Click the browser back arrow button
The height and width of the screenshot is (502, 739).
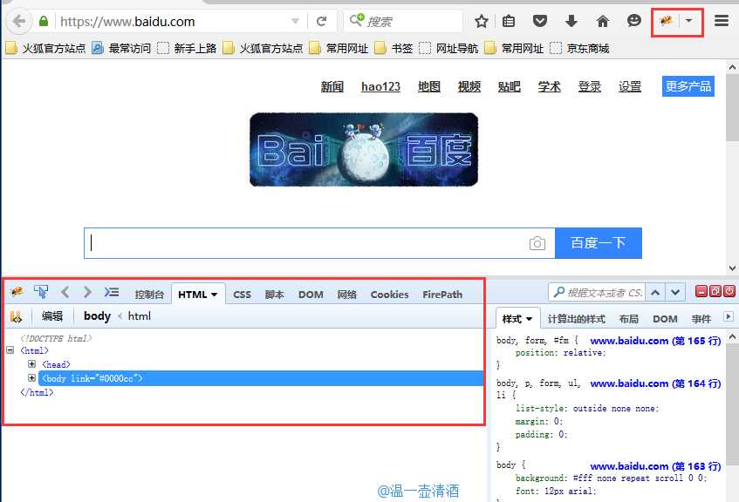[x=19, y=21]
